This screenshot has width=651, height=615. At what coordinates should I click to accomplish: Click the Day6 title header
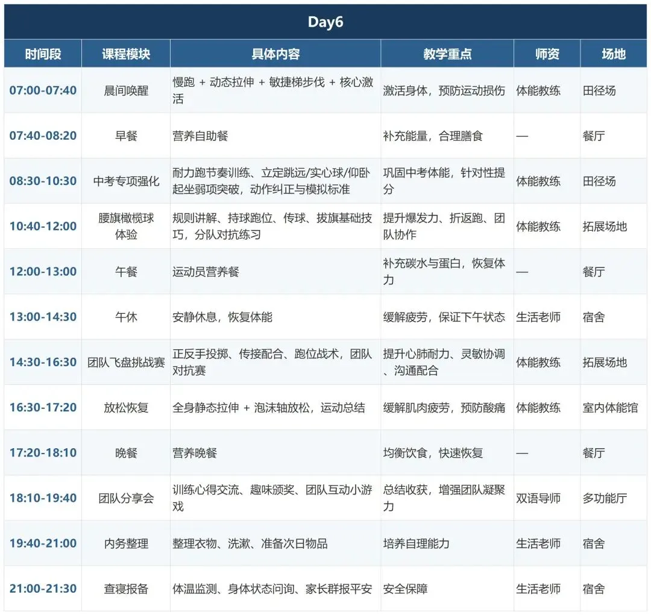click(325, 20)
